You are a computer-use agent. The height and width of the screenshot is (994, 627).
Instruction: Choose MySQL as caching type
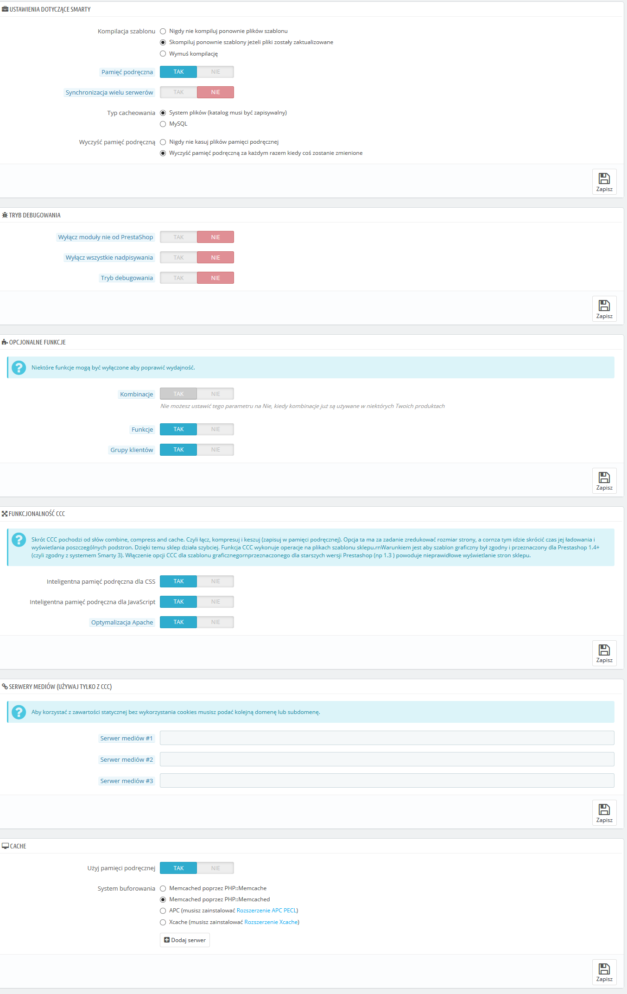(163, 124)
